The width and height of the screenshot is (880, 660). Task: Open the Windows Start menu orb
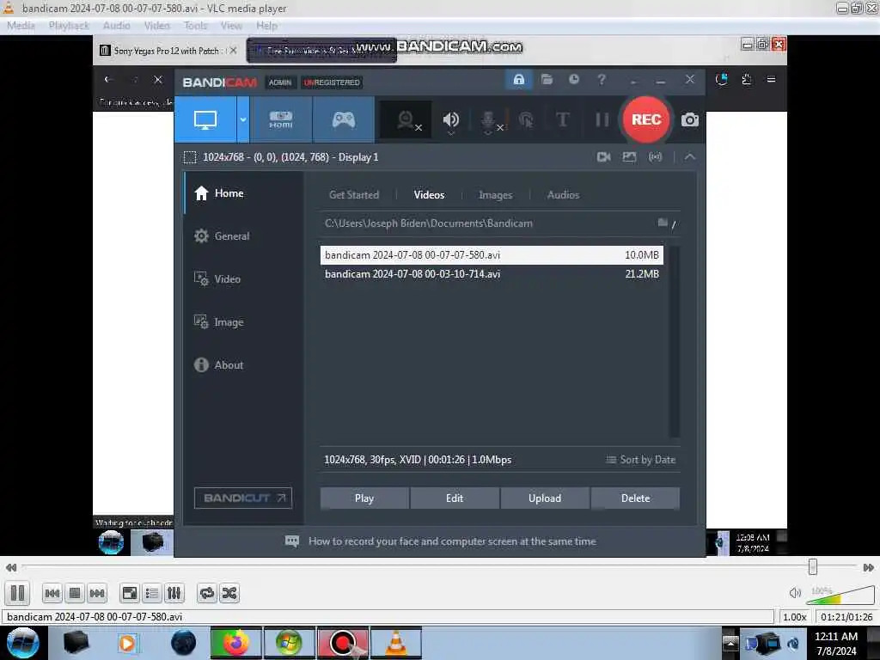click(x=23, y=643)
